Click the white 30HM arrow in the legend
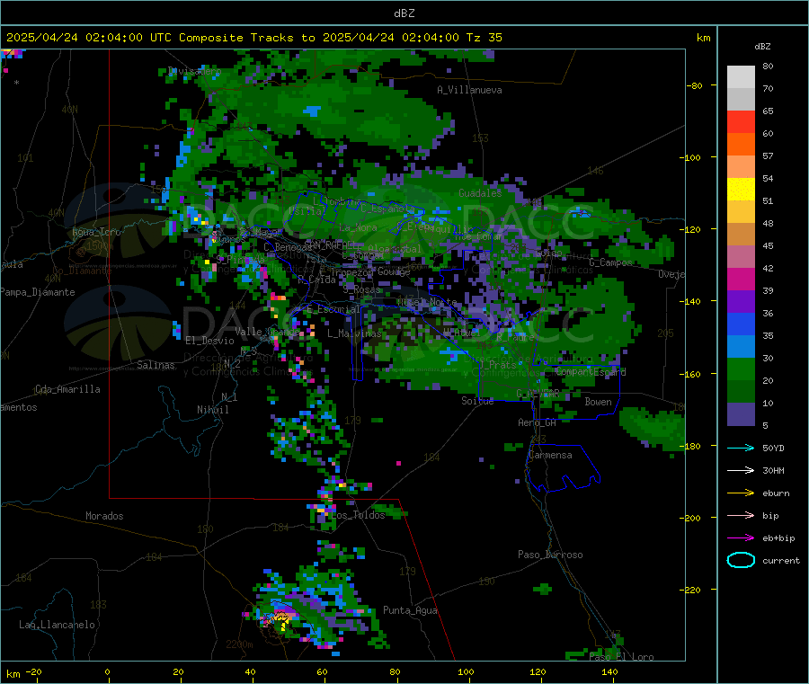The width and height of the screenshot is (809, 684). pos(741,470)
